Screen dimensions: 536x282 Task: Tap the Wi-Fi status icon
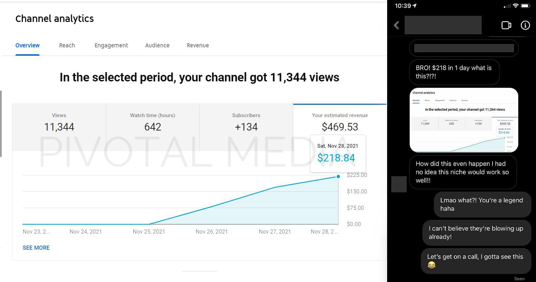[x=515, y=5]
